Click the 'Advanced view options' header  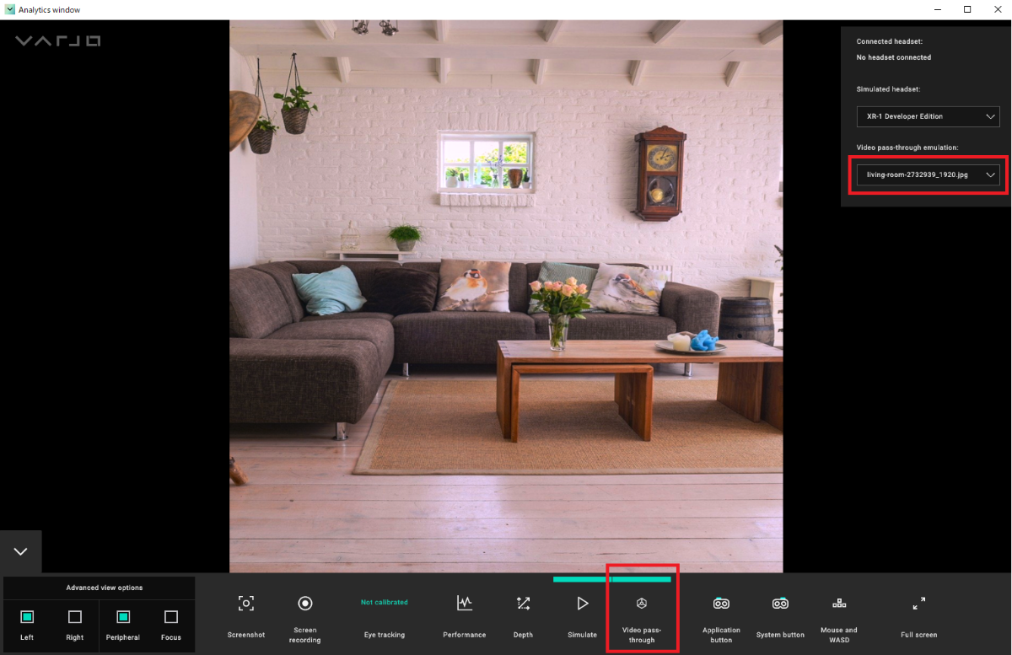pyautogui.click(x=105, y=588)
